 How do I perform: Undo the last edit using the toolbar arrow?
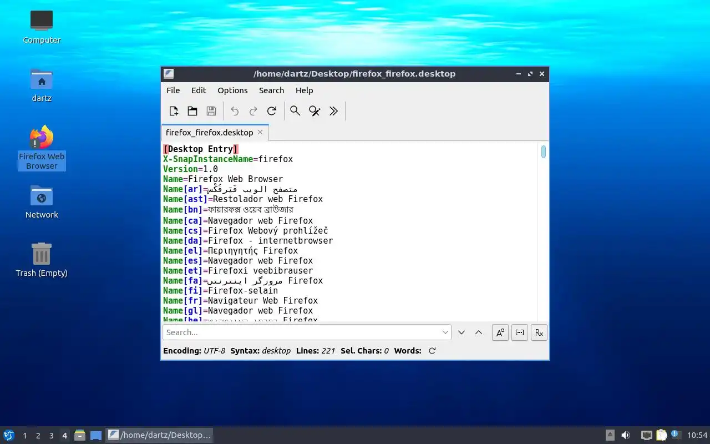[x=235, y=111]
